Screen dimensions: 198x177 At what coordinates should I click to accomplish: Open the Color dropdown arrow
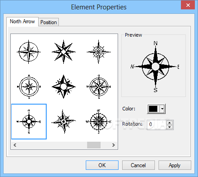[162, 109]
